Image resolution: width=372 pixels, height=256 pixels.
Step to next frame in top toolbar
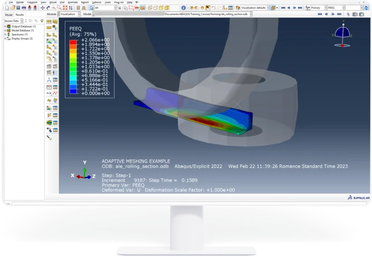295,8
